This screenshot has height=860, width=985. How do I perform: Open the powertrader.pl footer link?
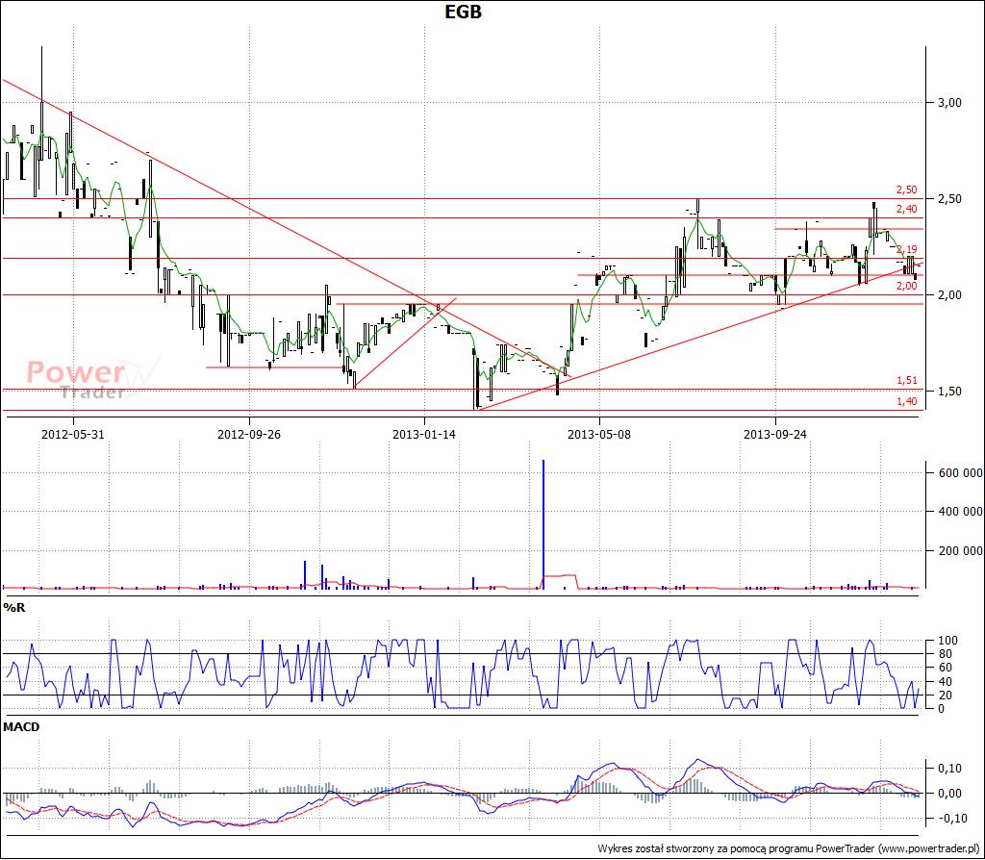click(928, 848)
